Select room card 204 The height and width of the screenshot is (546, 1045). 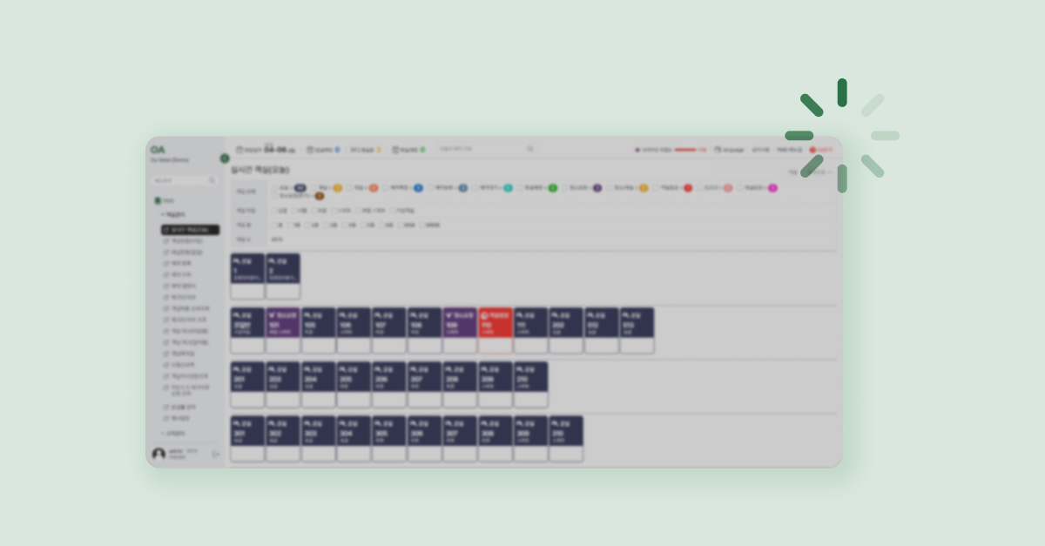[319, 385]
